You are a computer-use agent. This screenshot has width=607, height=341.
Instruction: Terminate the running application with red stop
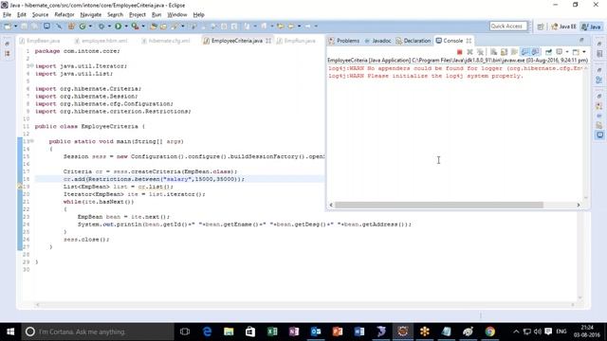pyautogui.click(x=459, y=52)
